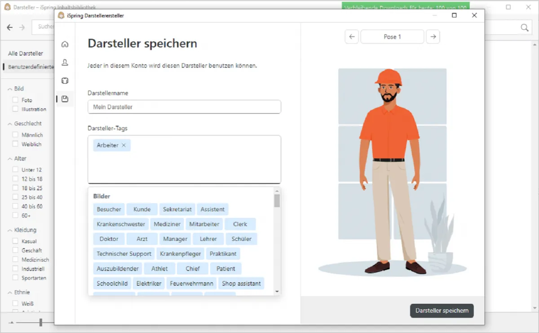Collapse the Kleidung filter section
The height and width of the screenshot is (333, 539).
click(10, 230)
